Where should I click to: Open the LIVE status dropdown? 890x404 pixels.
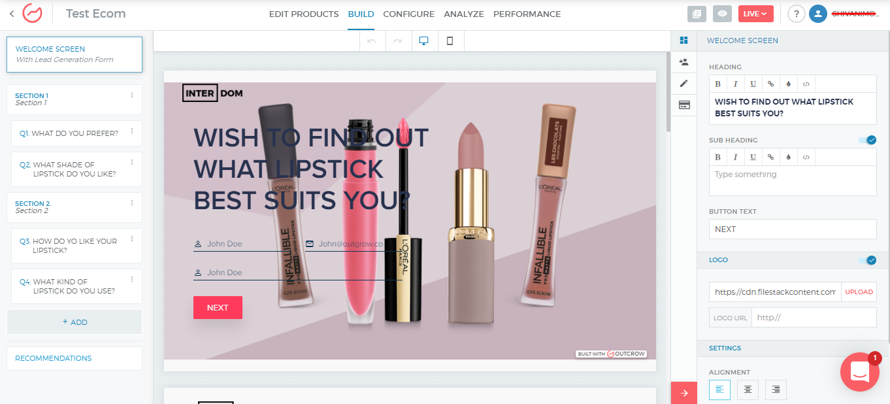click(756, 14)
